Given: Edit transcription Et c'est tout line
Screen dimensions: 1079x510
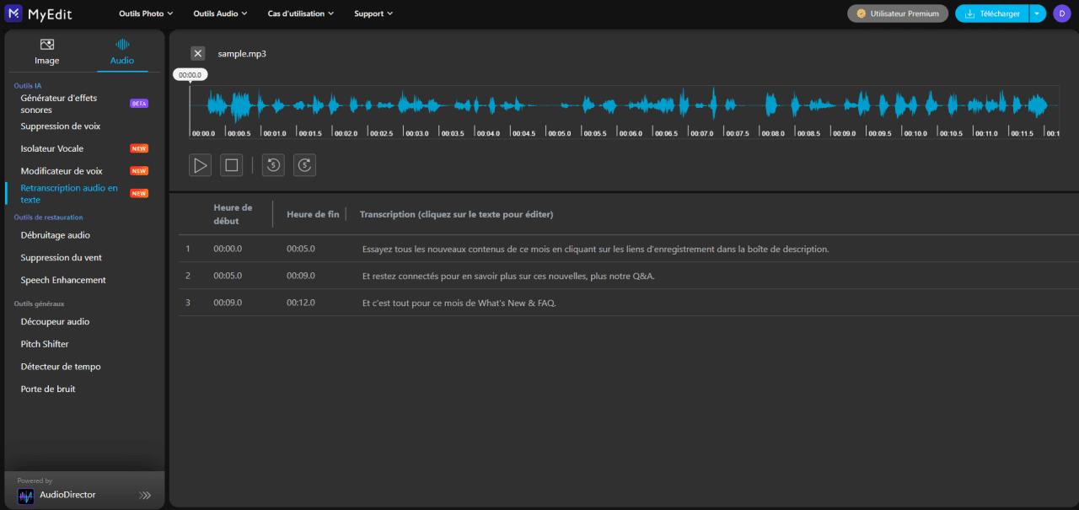Looking at the screenshot, I should pyautogui.click(x=459, y=303).
